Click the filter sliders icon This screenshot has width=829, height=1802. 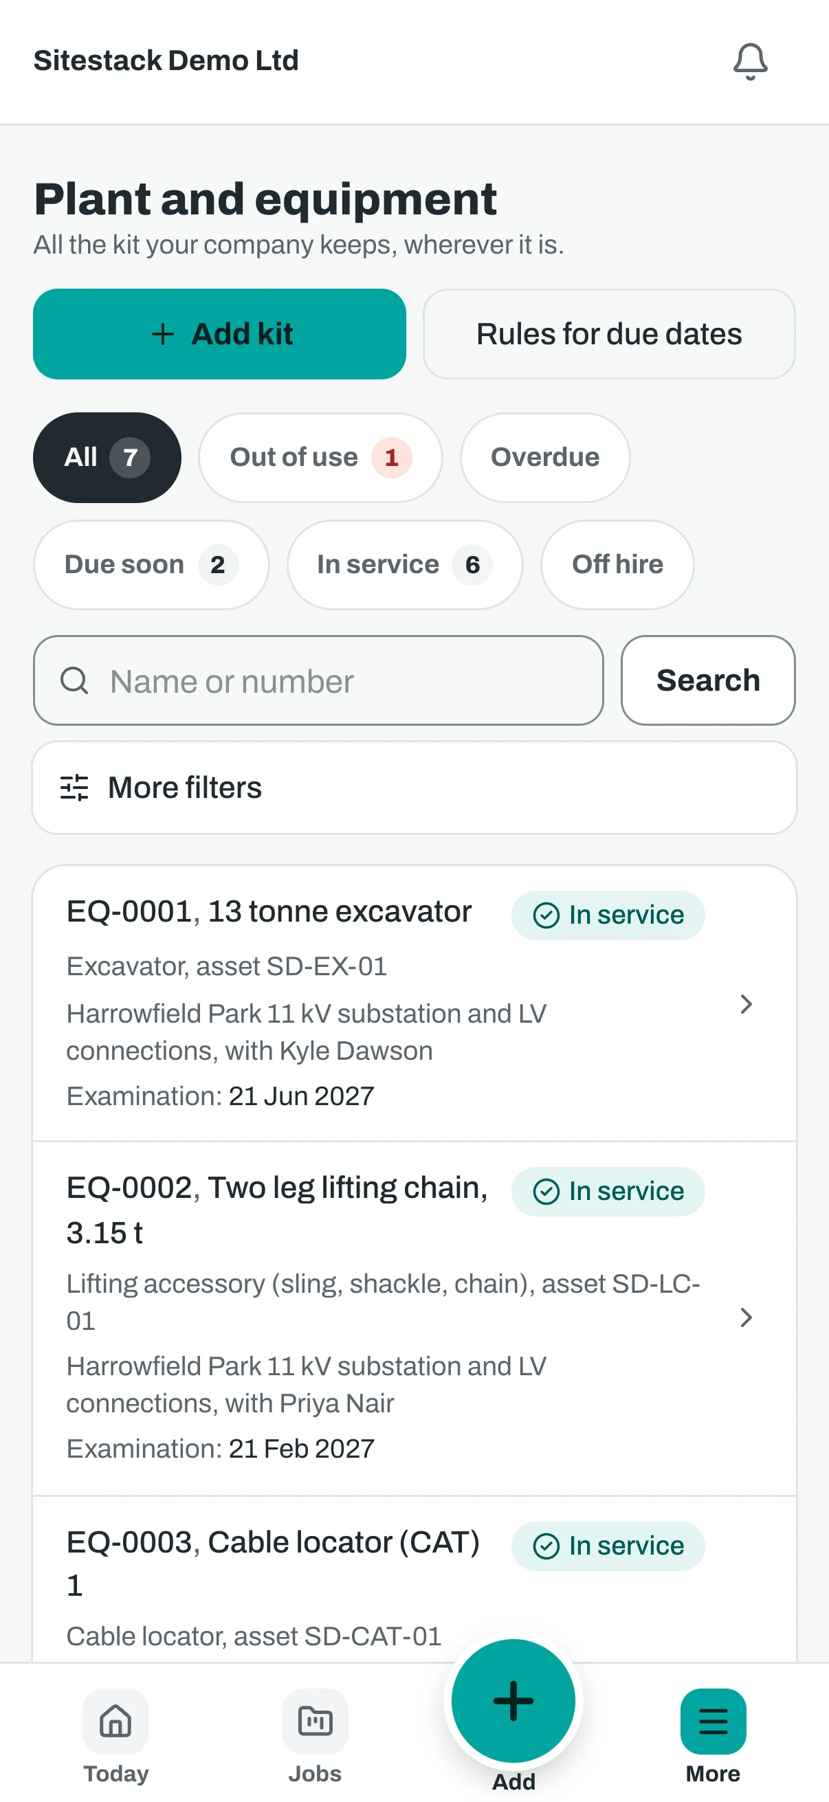[x=74, y=788]
